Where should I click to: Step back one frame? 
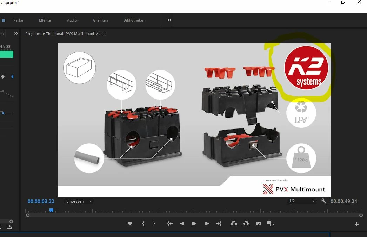click(182, 224)
